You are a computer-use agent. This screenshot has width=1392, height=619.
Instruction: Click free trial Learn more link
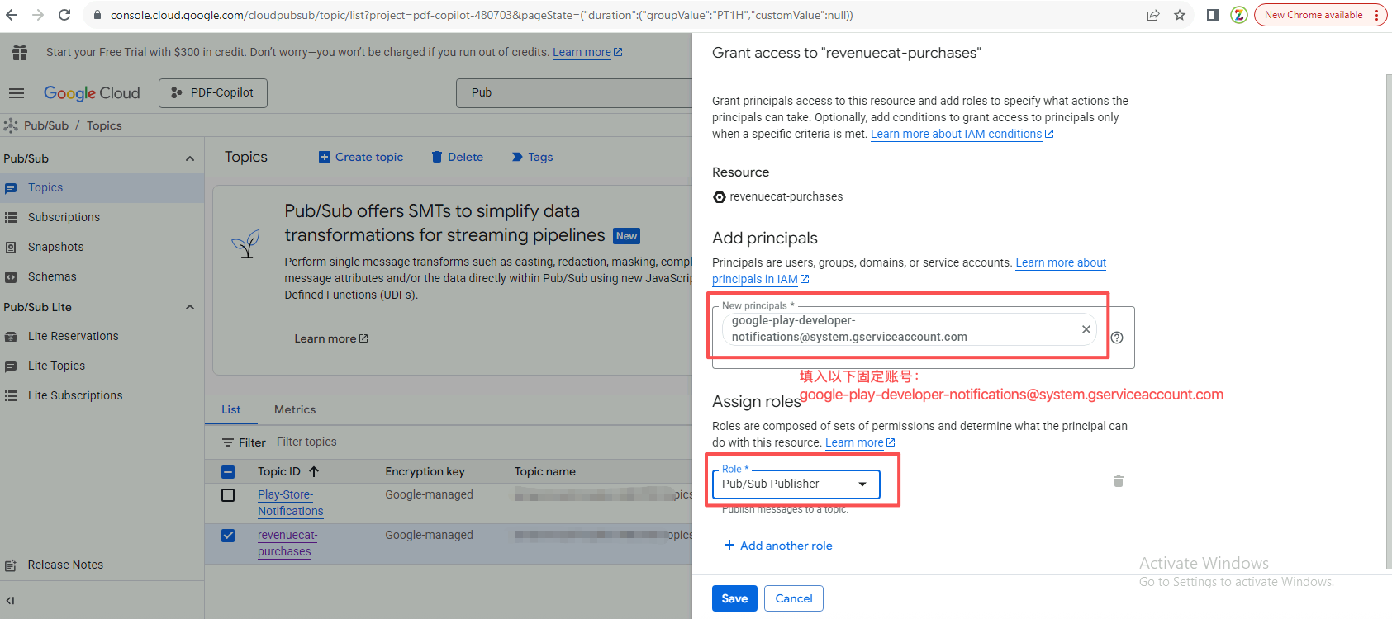point(587,52)
